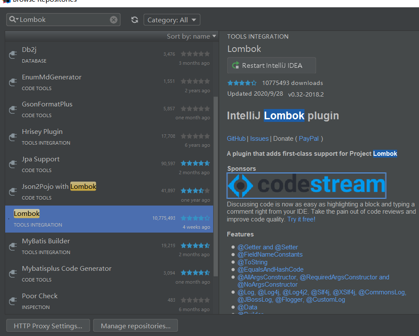The width and height of the screenshot is (419, 336).
Task: Open the @FieldNameConstants link
Action: [x=270, y=254]
